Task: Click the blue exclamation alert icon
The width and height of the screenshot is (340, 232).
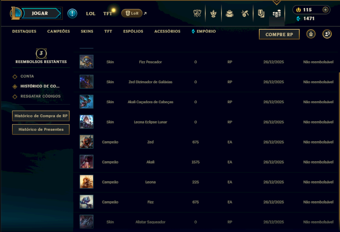Action: tap(72, 14)
